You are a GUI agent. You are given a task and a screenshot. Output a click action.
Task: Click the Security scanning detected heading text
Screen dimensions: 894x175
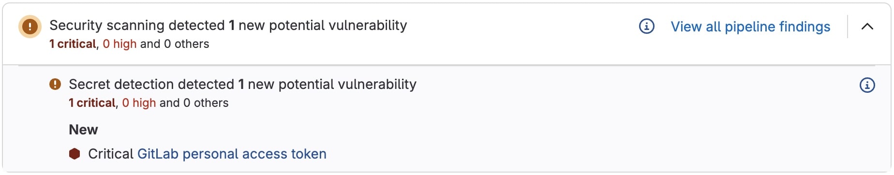click(x=228, y=25)
